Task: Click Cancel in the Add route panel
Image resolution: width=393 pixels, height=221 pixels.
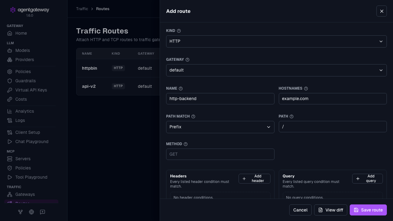Action: tap(300, 210)
